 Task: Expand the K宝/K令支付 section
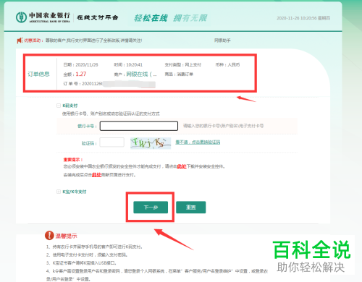pos(59,192)
